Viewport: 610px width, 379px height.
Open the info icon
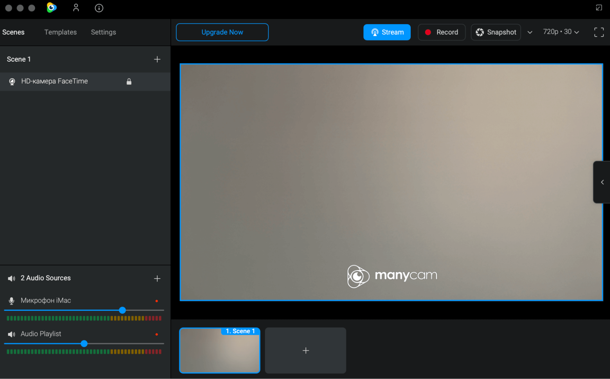coord(99,8)
